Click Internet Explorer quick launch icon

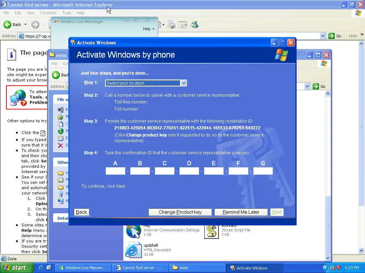tap(41, 268)
